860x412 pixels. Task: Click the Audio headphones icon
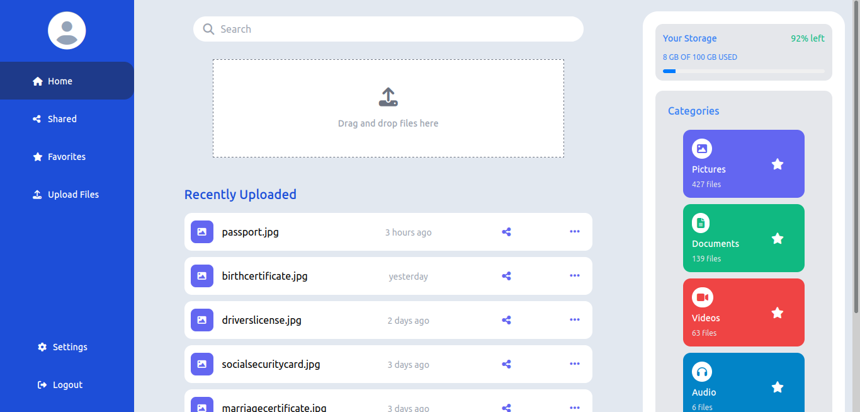pos(701,371)
